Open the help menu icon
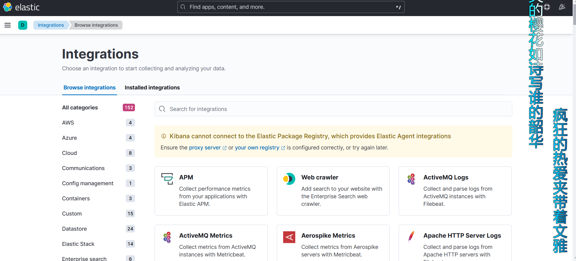576x261 pixels. (547, 7)
